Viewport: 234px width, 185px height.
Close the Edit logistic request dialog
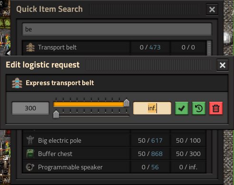click(x=223, y=65)
